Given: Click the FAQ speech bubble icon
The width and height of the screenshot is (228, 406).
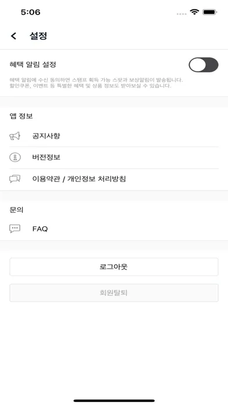Looking at the screenshot, I should click(x=15, y=229).
